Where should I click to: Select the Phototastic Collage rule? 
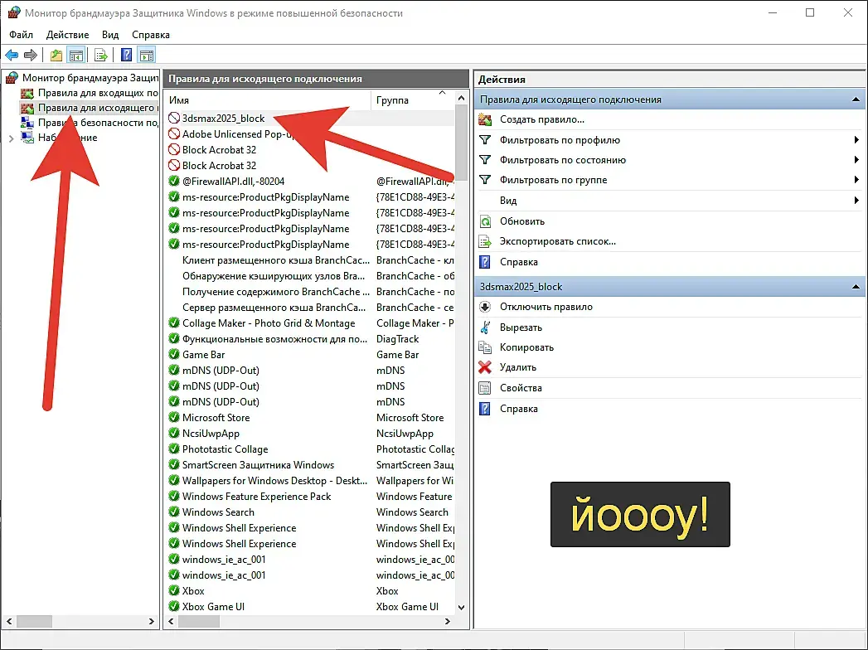(225, 449)
